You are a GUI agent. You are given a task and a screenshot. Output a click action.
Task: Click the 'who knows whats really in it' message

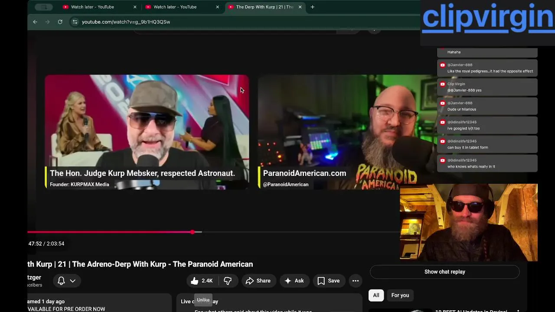click(x=487, y=163)
